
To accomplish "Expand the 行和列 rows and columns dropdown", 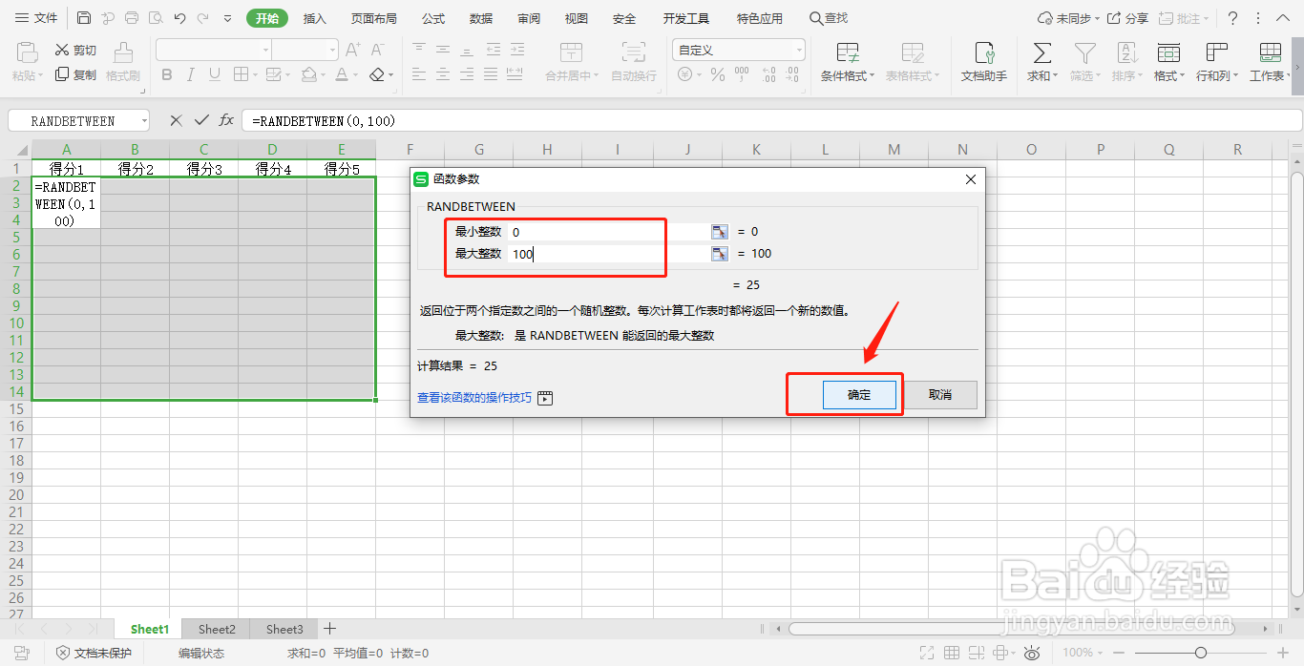I will coord(1215,62).
